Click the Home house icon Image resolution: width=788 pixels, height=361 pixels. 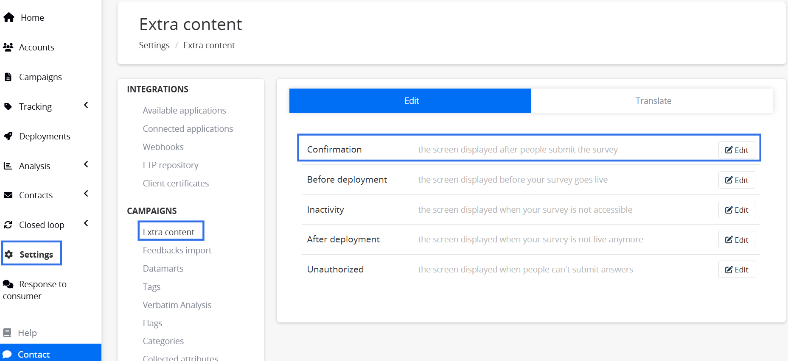coord(9,17)
